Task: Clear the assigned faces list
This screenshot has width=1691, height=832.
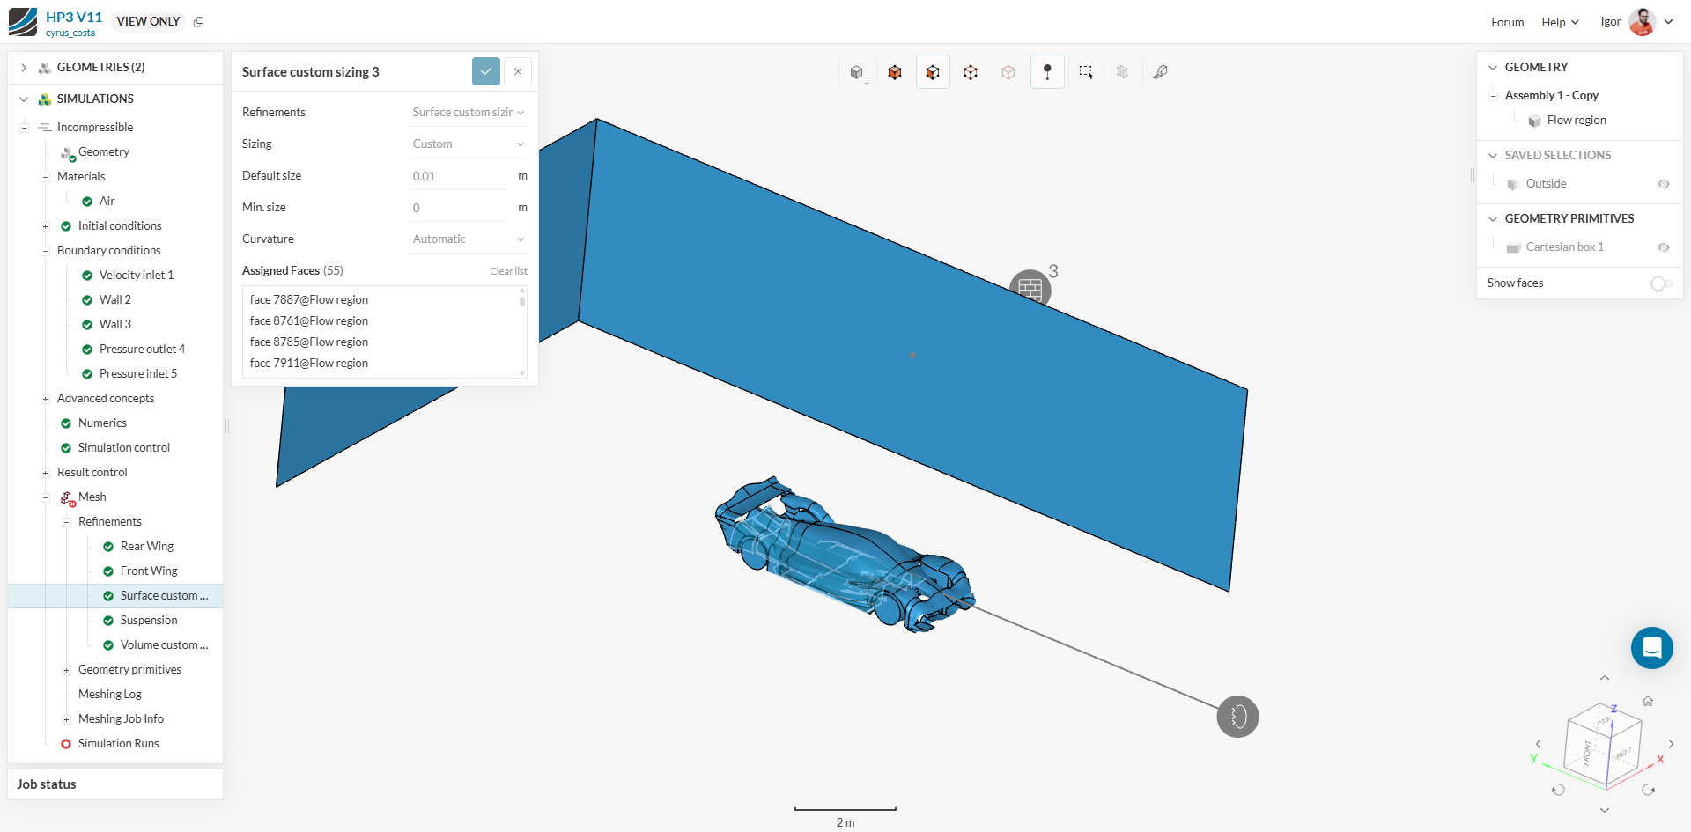Action: coord(508,271)
